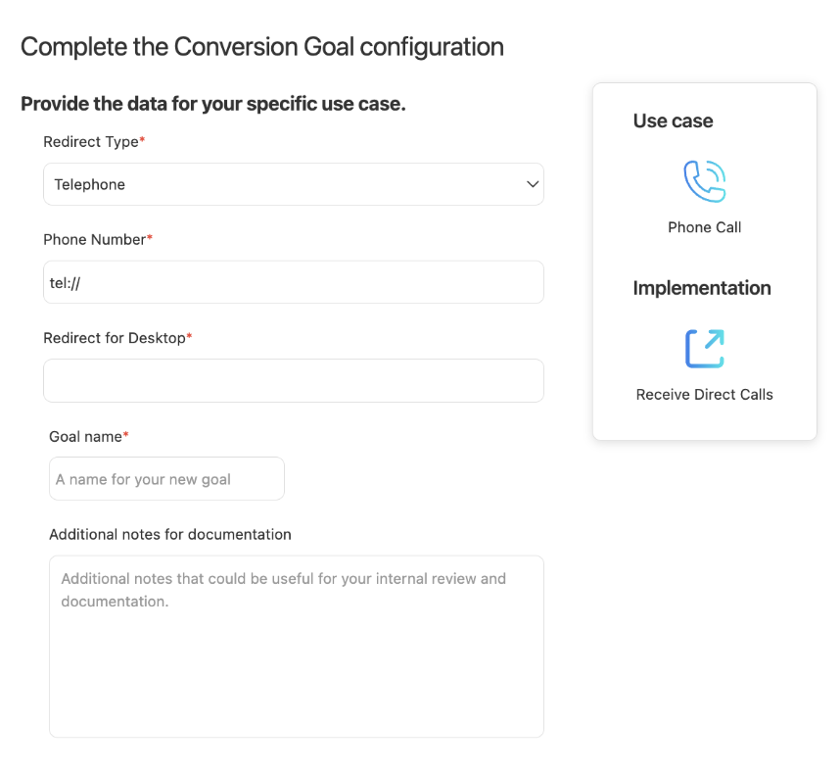Click the Receive Direct Calls caption

pos(704,395)
